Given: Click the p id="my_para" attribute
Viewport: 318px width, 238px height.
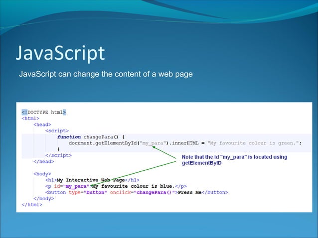Looking at the screenshot, I should point(72,186).
